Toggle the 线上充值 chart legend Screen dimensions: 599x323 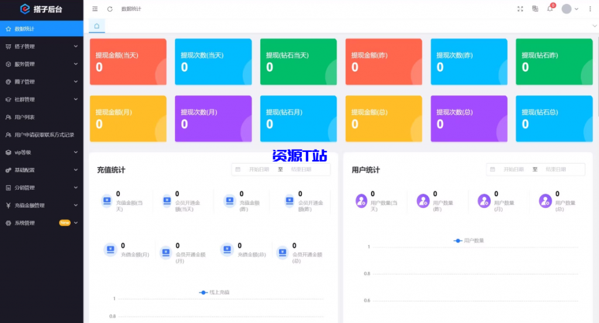coord(214,292)
